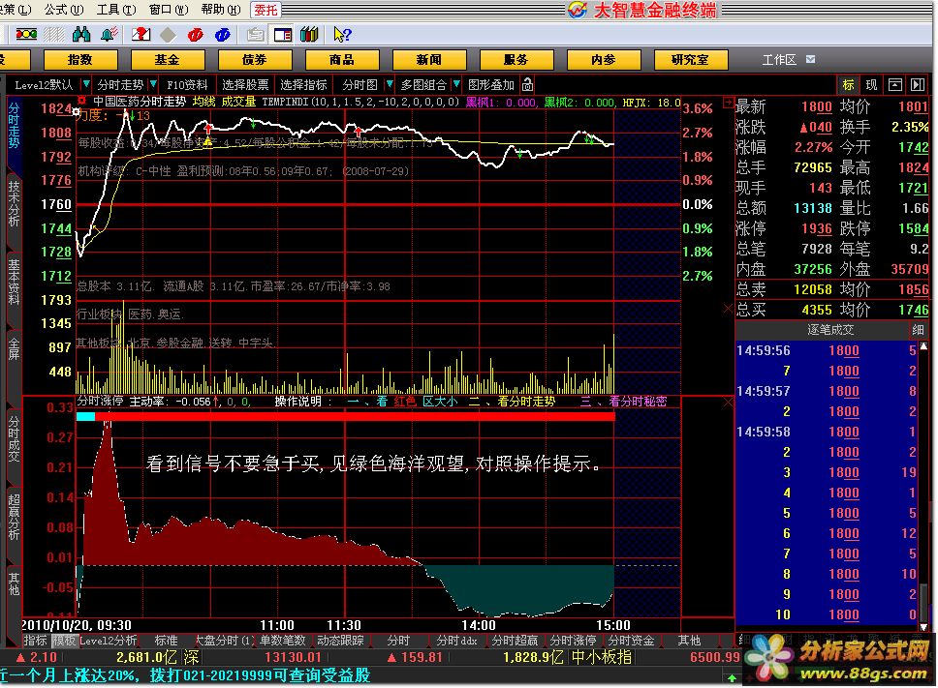Open the 工具 menu
Screen dimensions: 938x688
[116, 10]
